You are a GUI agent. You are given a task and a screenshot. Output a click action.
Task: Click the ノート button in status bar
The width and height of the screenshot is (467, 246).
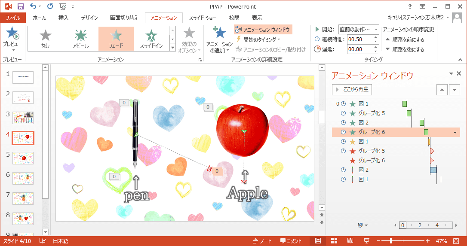tap(262, 241)
